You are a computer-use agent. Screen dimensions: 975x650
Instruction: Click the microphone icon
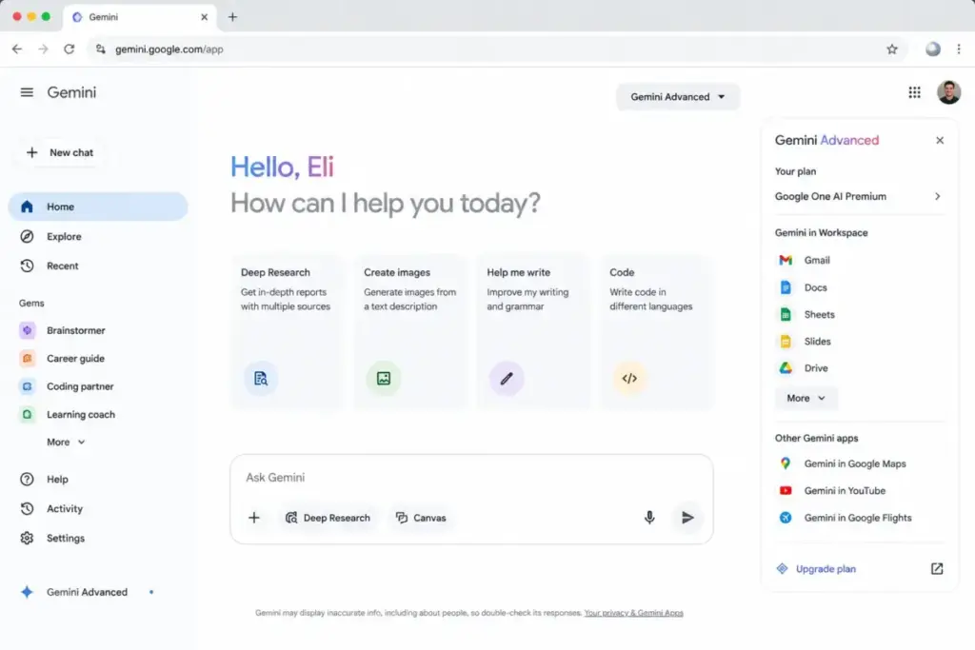pos(649,518)
